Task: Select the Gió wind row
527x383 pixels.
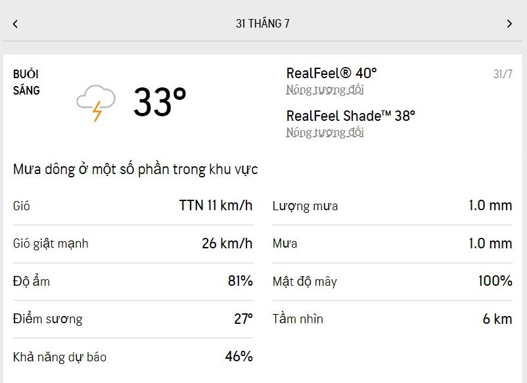Action: pos(133,206)
